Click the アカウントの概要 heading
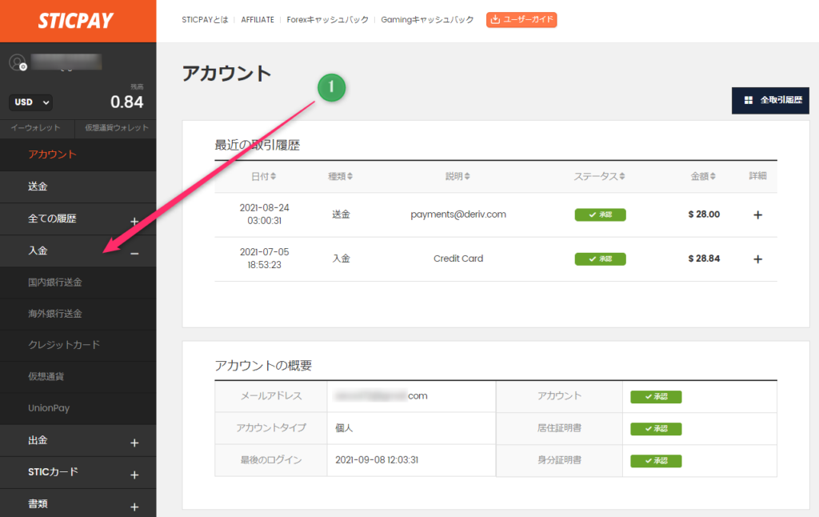819x517 pixels. (x=263, y=366)
